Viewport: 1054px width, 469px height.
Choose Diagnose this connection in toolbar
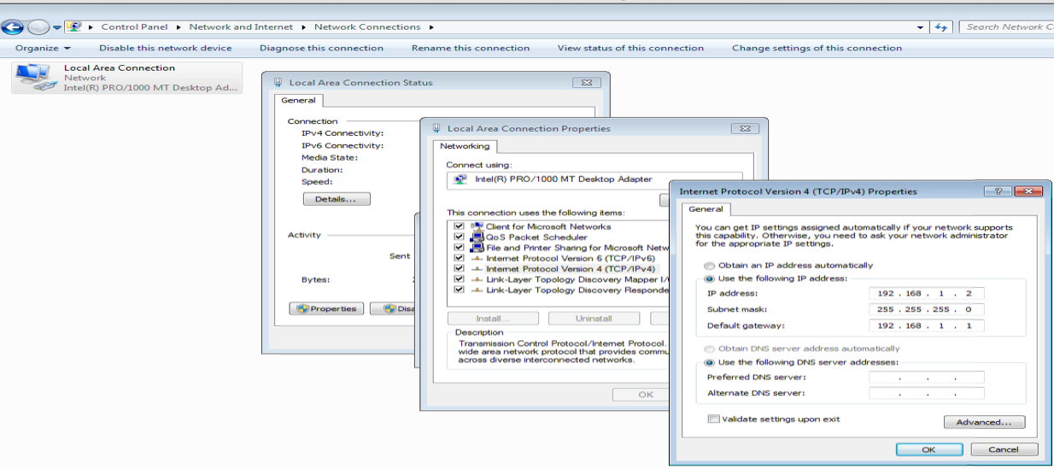pos(321,49)
